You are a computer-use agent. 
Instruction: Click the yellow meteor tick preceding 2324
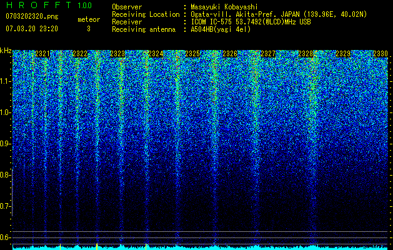(x=146, y=246)
